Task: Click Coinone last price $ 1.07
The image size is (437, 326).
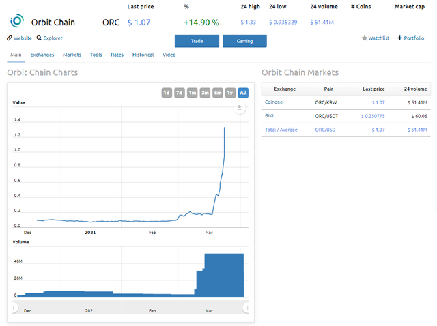Action: pyautogui.click(x=378, y=102)
